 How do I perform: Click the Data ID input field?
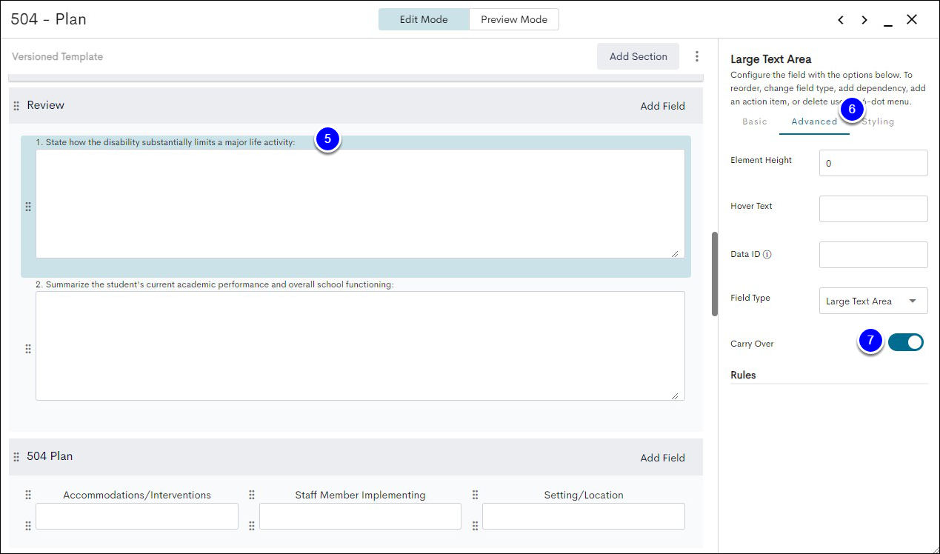873,255
